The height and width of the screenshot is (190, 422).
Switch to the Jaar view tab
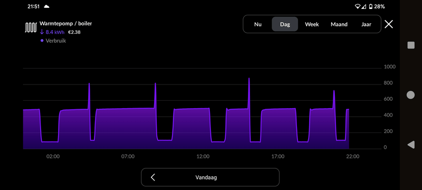click(x=366, y=24)
